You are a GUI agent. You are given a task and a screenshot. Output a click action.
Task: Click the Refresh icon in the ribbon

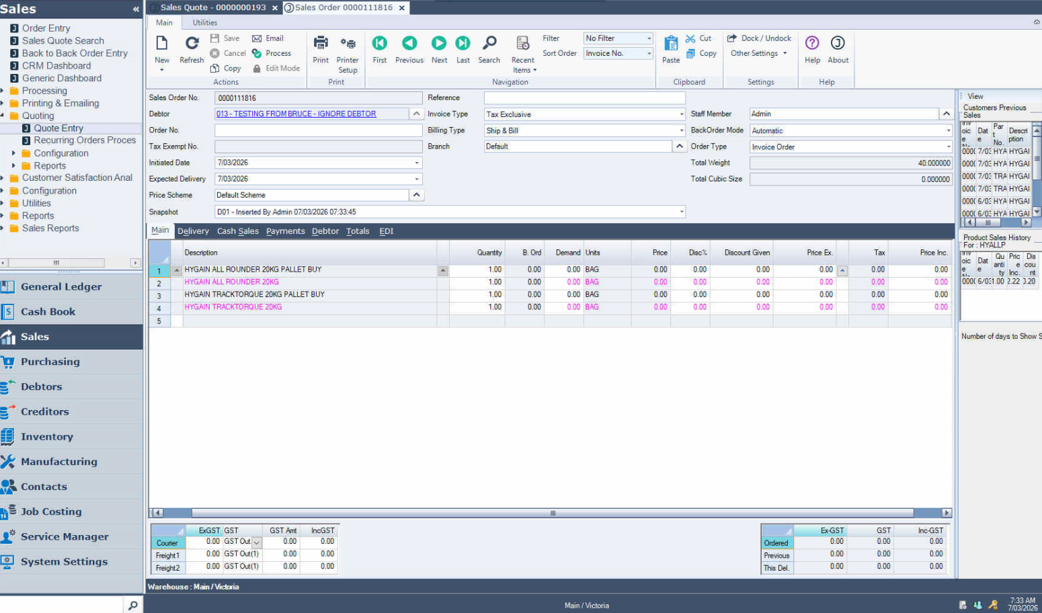click(192, 44)
